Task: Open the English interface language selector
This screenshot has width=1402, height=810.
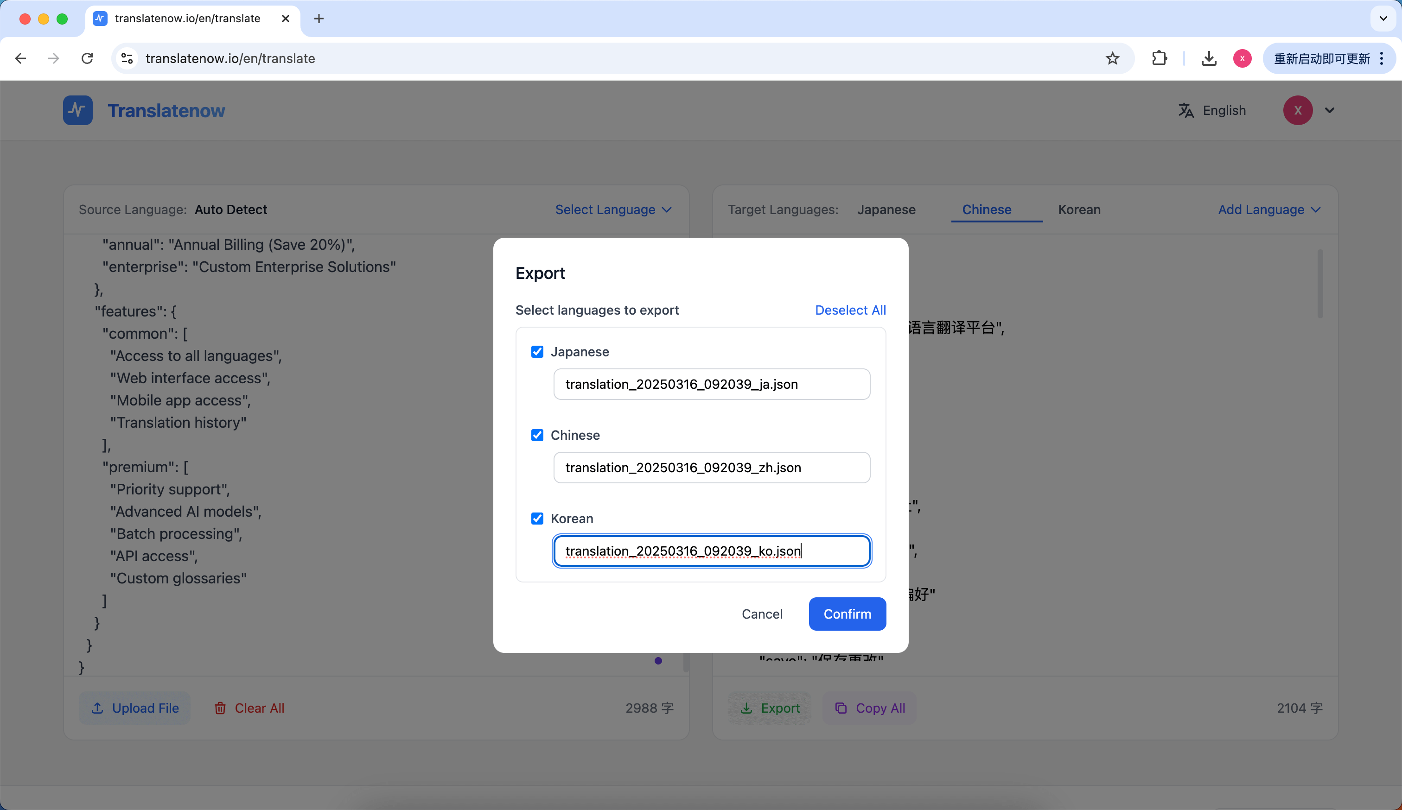Action: pos(1212,110)
